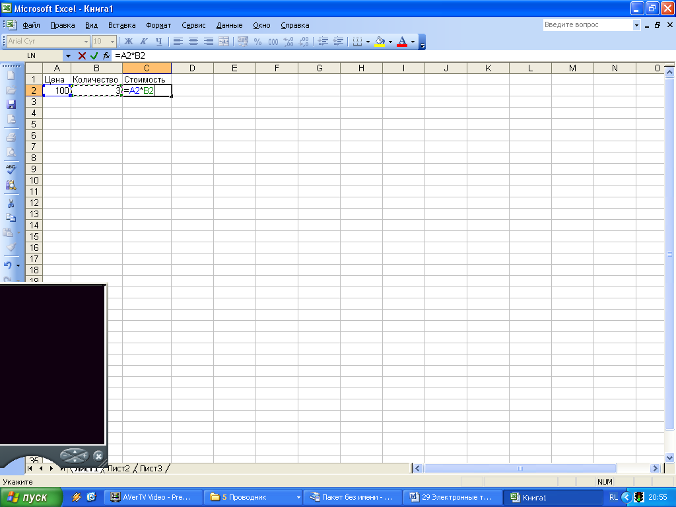Open the Name Box function dropdown
Viewport: 676px width, 507px height.
pyautogui.click(x=67, y=56)
